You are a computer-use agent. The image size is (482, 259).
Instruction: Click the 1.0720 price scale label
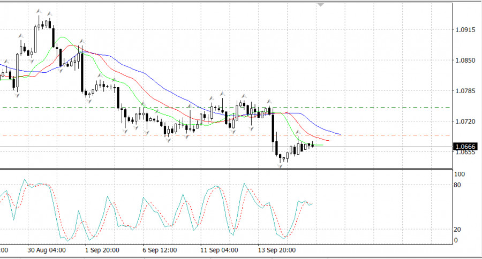pyautogui.click(x=465, y=121)
